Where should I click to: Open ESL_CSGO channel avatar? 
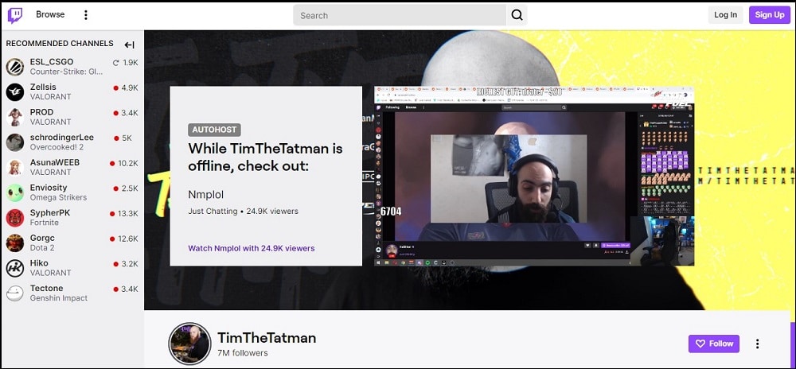coord(14,67)
